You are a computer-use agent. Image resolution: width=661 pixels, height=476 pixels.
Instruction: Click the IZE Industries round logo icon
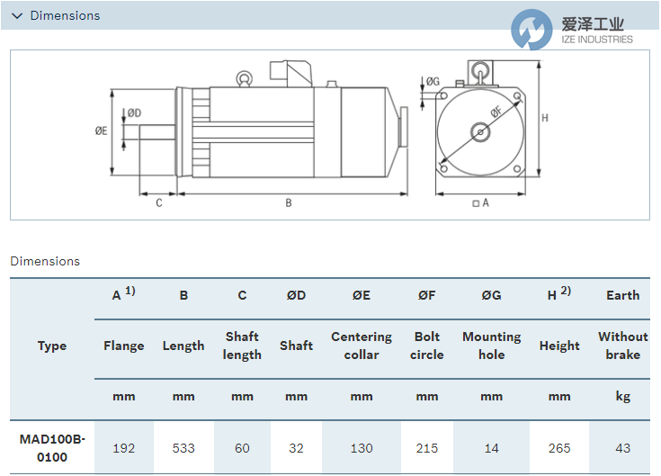[532, 31]
